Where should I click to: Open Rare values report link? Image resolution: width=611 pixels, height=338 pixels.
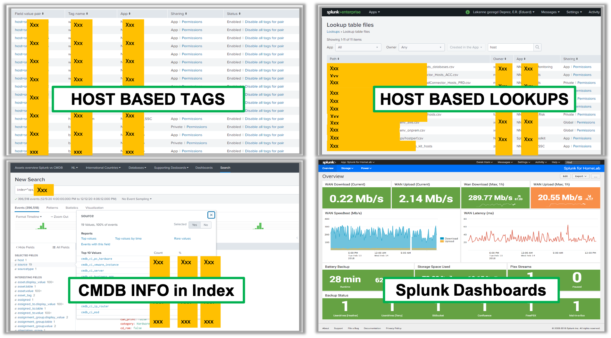(182, 239)
